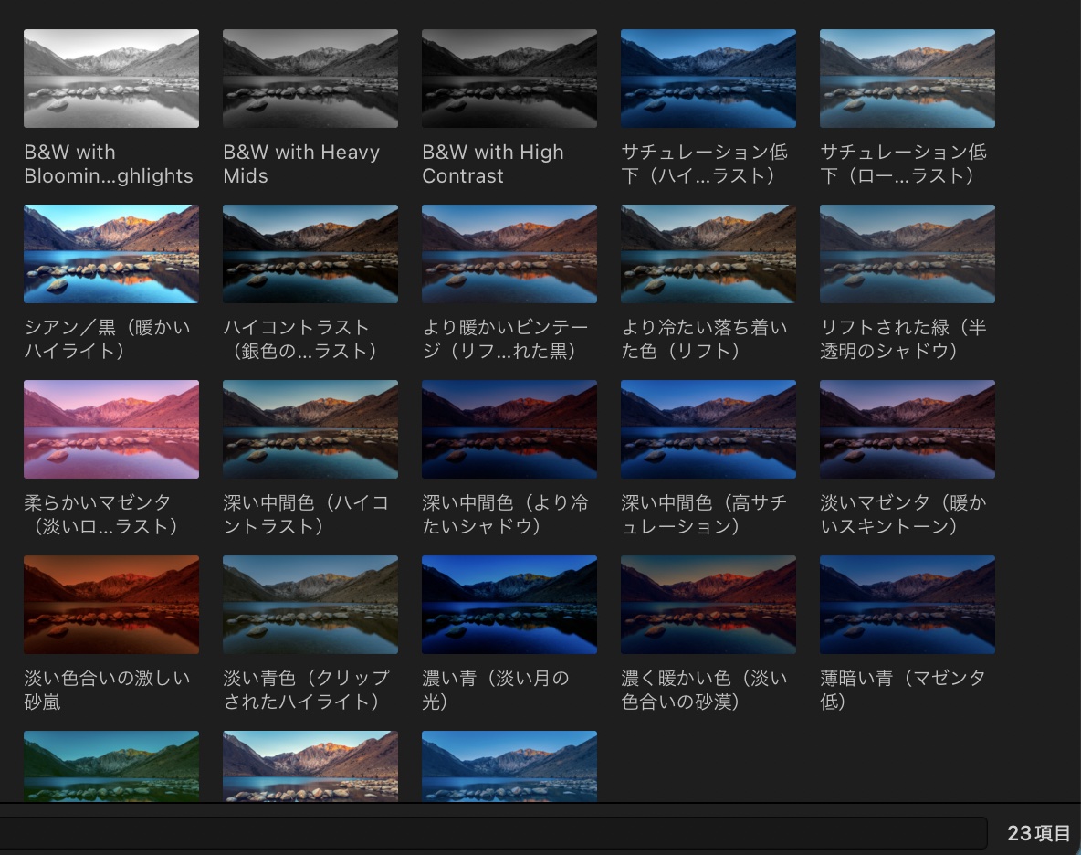Apply the 淡い色合いの激しい砂嵐 preset
The width and height of the screenshot is (1081, 855).
[111, 605]
